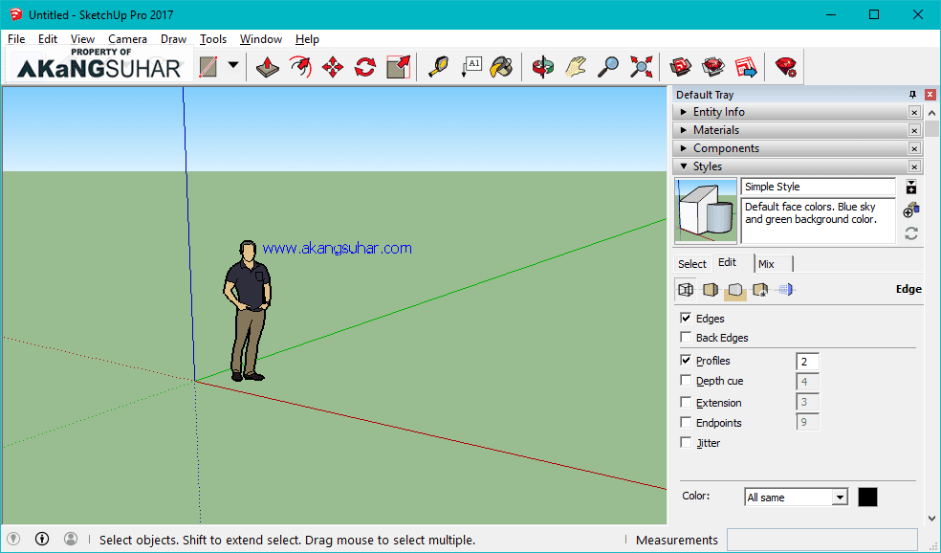Screen dimensions: 941x553
Task: Select the Move tool
Action: 333,67
